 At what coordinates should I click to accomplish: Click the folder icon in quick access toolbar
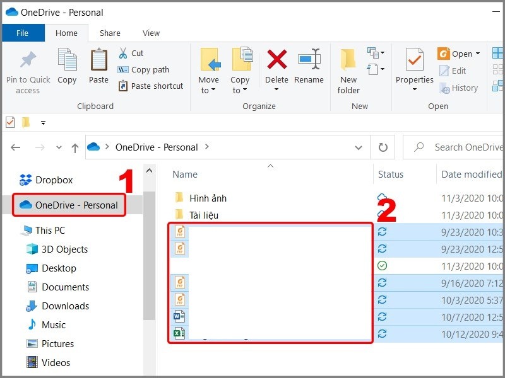click(26, 122)
